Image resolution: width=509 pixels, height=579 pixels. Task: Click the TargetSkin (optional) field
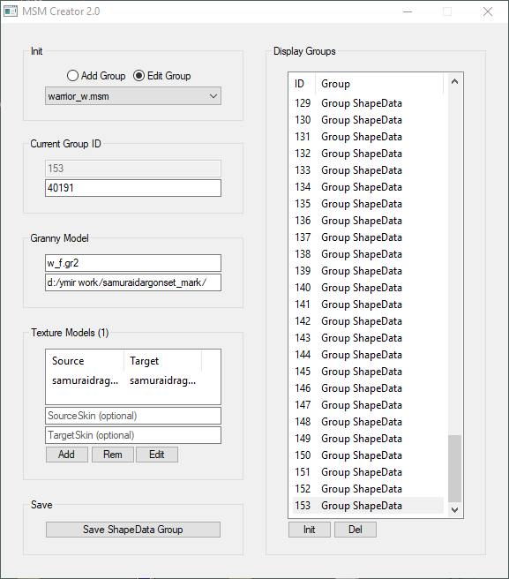point(133,435)
